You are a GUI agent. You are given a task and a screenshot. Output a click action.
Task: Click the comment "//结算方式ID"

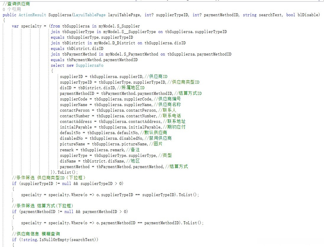coord(188,93)
